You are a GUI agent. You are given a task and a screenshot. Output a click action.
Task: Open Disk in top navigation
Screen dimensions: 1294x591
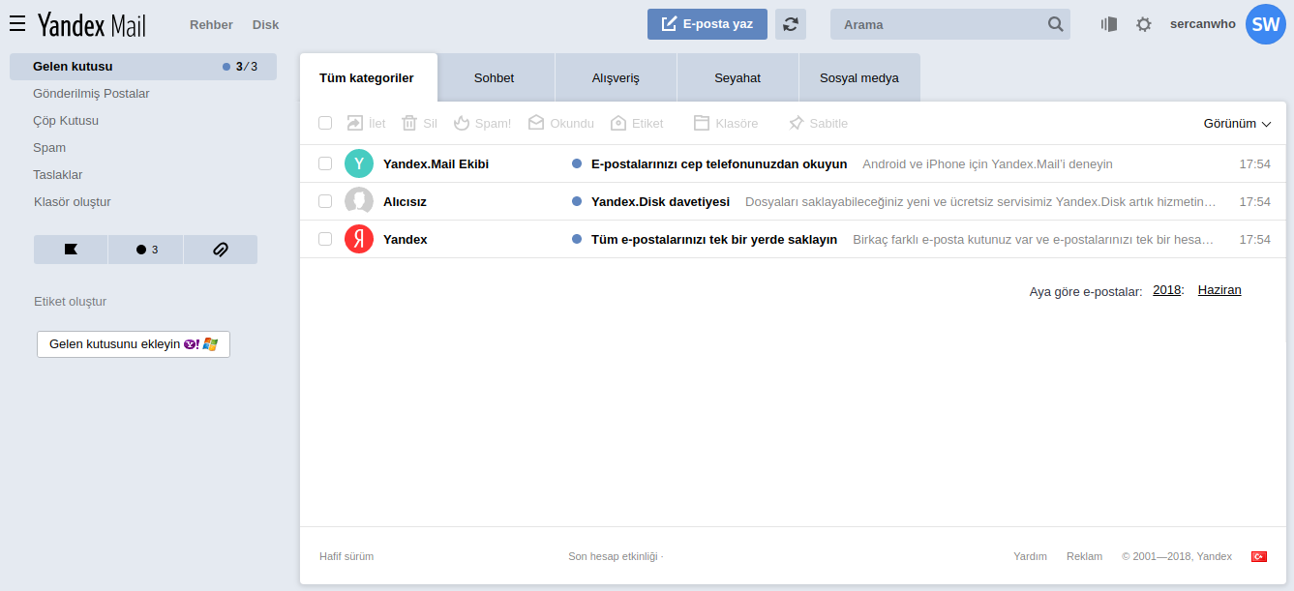pos(266,25)
